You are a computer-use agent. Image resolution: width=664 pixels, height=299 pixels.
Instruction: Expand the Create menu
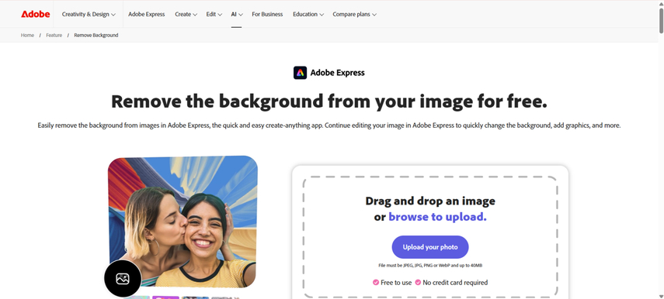click(x=186, y=14)
